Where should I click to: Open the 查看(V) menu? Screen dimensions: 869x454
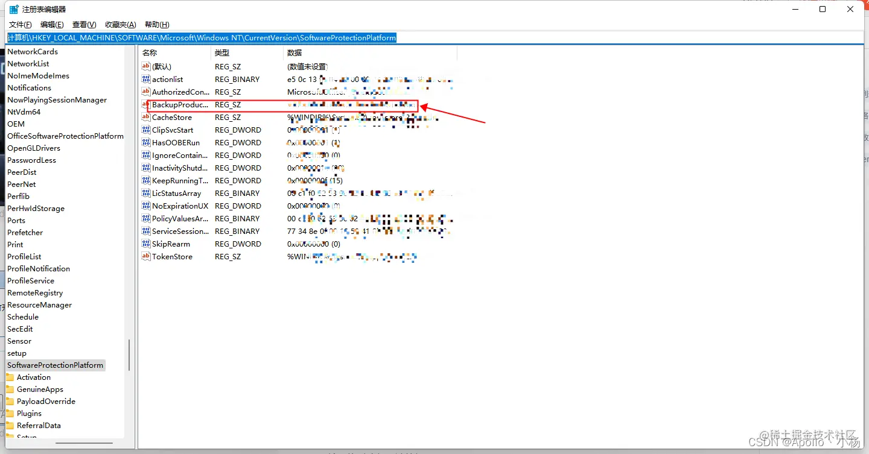[x=84, y=25]
